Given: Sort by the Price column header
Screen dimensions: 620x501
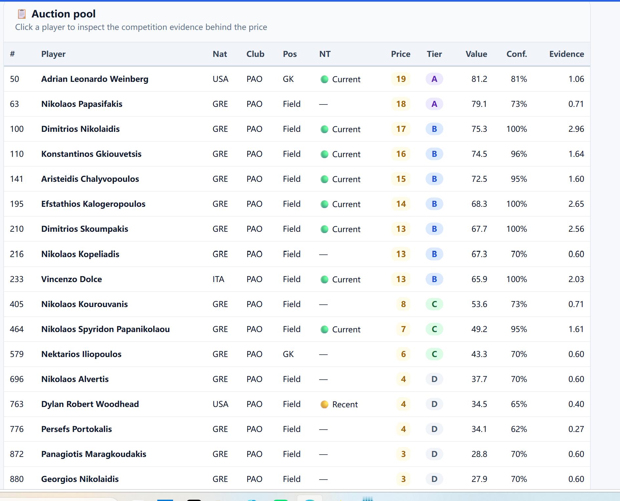Looking at the screenshot, I should [401, 54].
